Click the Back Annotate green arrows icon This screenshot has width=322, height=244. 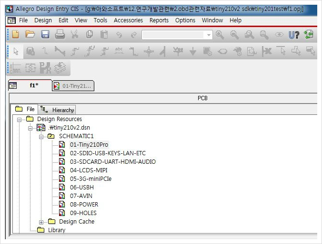309,34
